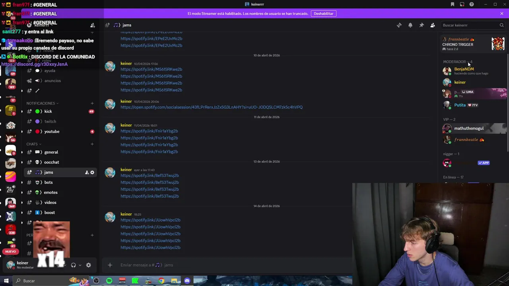The height and width of the screenshot is (286, 509).
Task: Open OBS Studio from the taskbar
Action: [96, 281]
